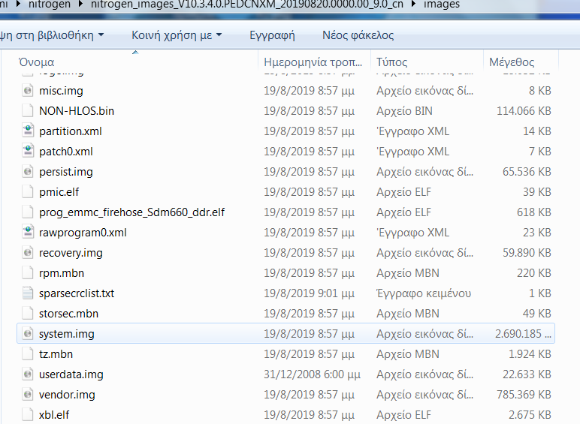Click the vendor.img file icon

[x=28, y=395]
